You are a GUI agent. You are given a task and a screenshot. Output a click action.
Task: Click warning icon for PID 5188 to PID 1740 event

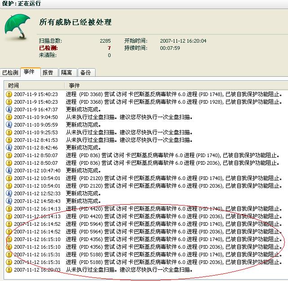coord(9,255)
